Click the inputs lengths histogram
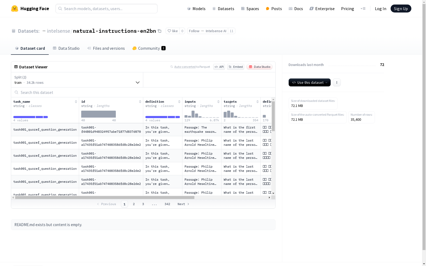426x266 pixels. pos(202,114)
